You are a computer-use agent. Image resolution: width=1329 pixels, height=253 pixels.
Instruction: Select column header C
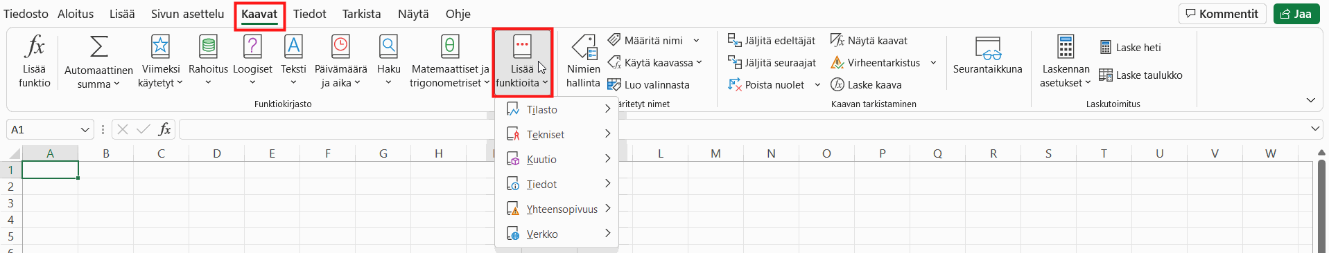(162, 153)
